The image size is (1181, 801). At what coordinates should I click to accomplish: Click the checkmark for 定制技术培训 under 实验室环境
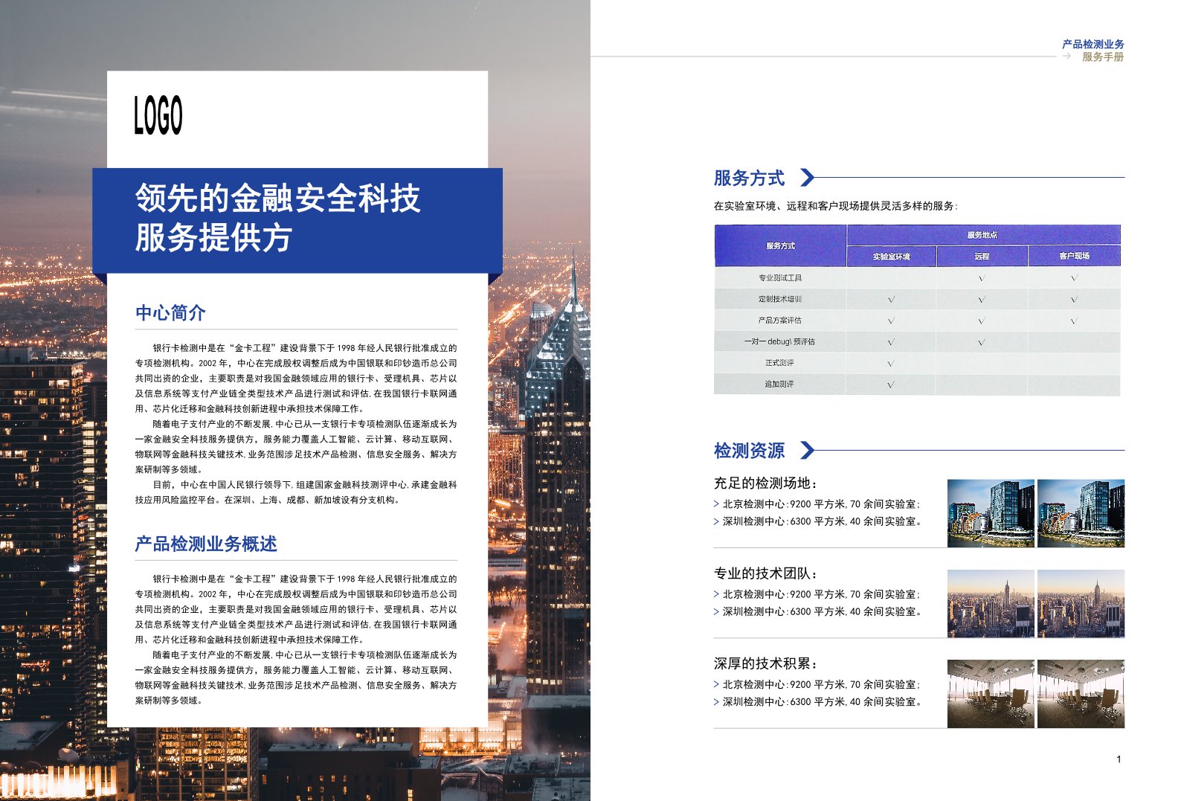pyautogui.click(x=891, y=300)
